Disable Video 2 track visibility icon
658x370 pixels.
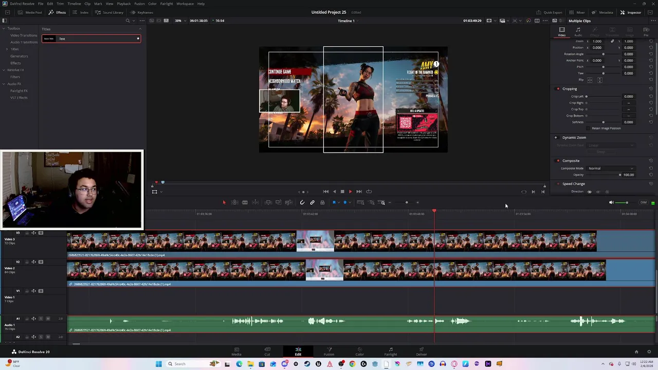pyautogui.click(x=41, y=262)
